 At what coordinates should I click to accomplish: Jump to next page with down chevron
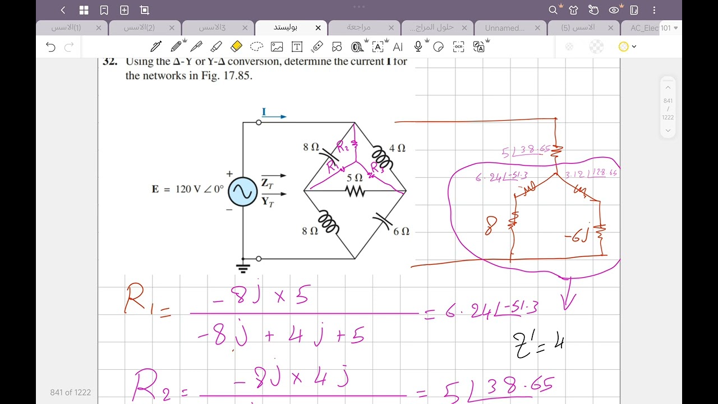668,130
